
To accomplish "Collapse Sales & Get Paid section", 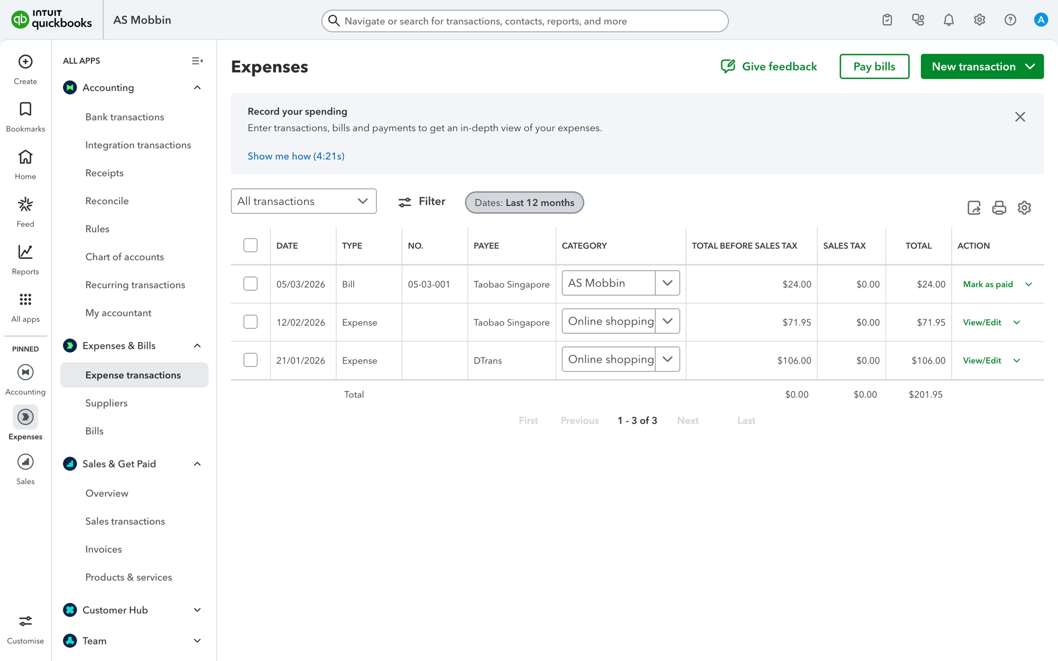I will pos(197,464).
